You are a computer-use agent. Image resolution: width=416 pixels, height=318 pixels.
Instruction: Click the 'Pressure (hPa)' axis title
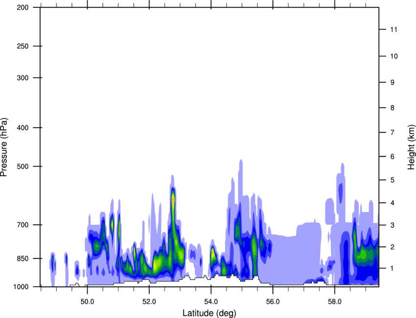click(4, 147)
